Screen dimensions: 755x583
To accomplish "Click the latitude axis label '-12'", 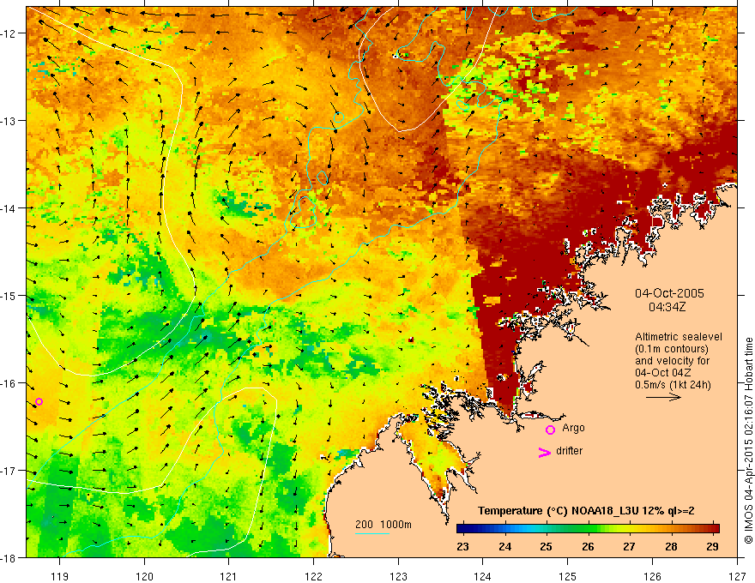I will tap(9, 33).
